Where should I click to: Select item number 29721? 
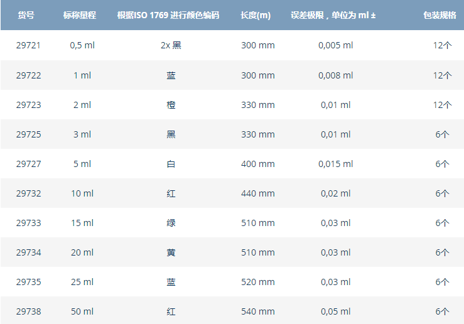tap(29, 46)
